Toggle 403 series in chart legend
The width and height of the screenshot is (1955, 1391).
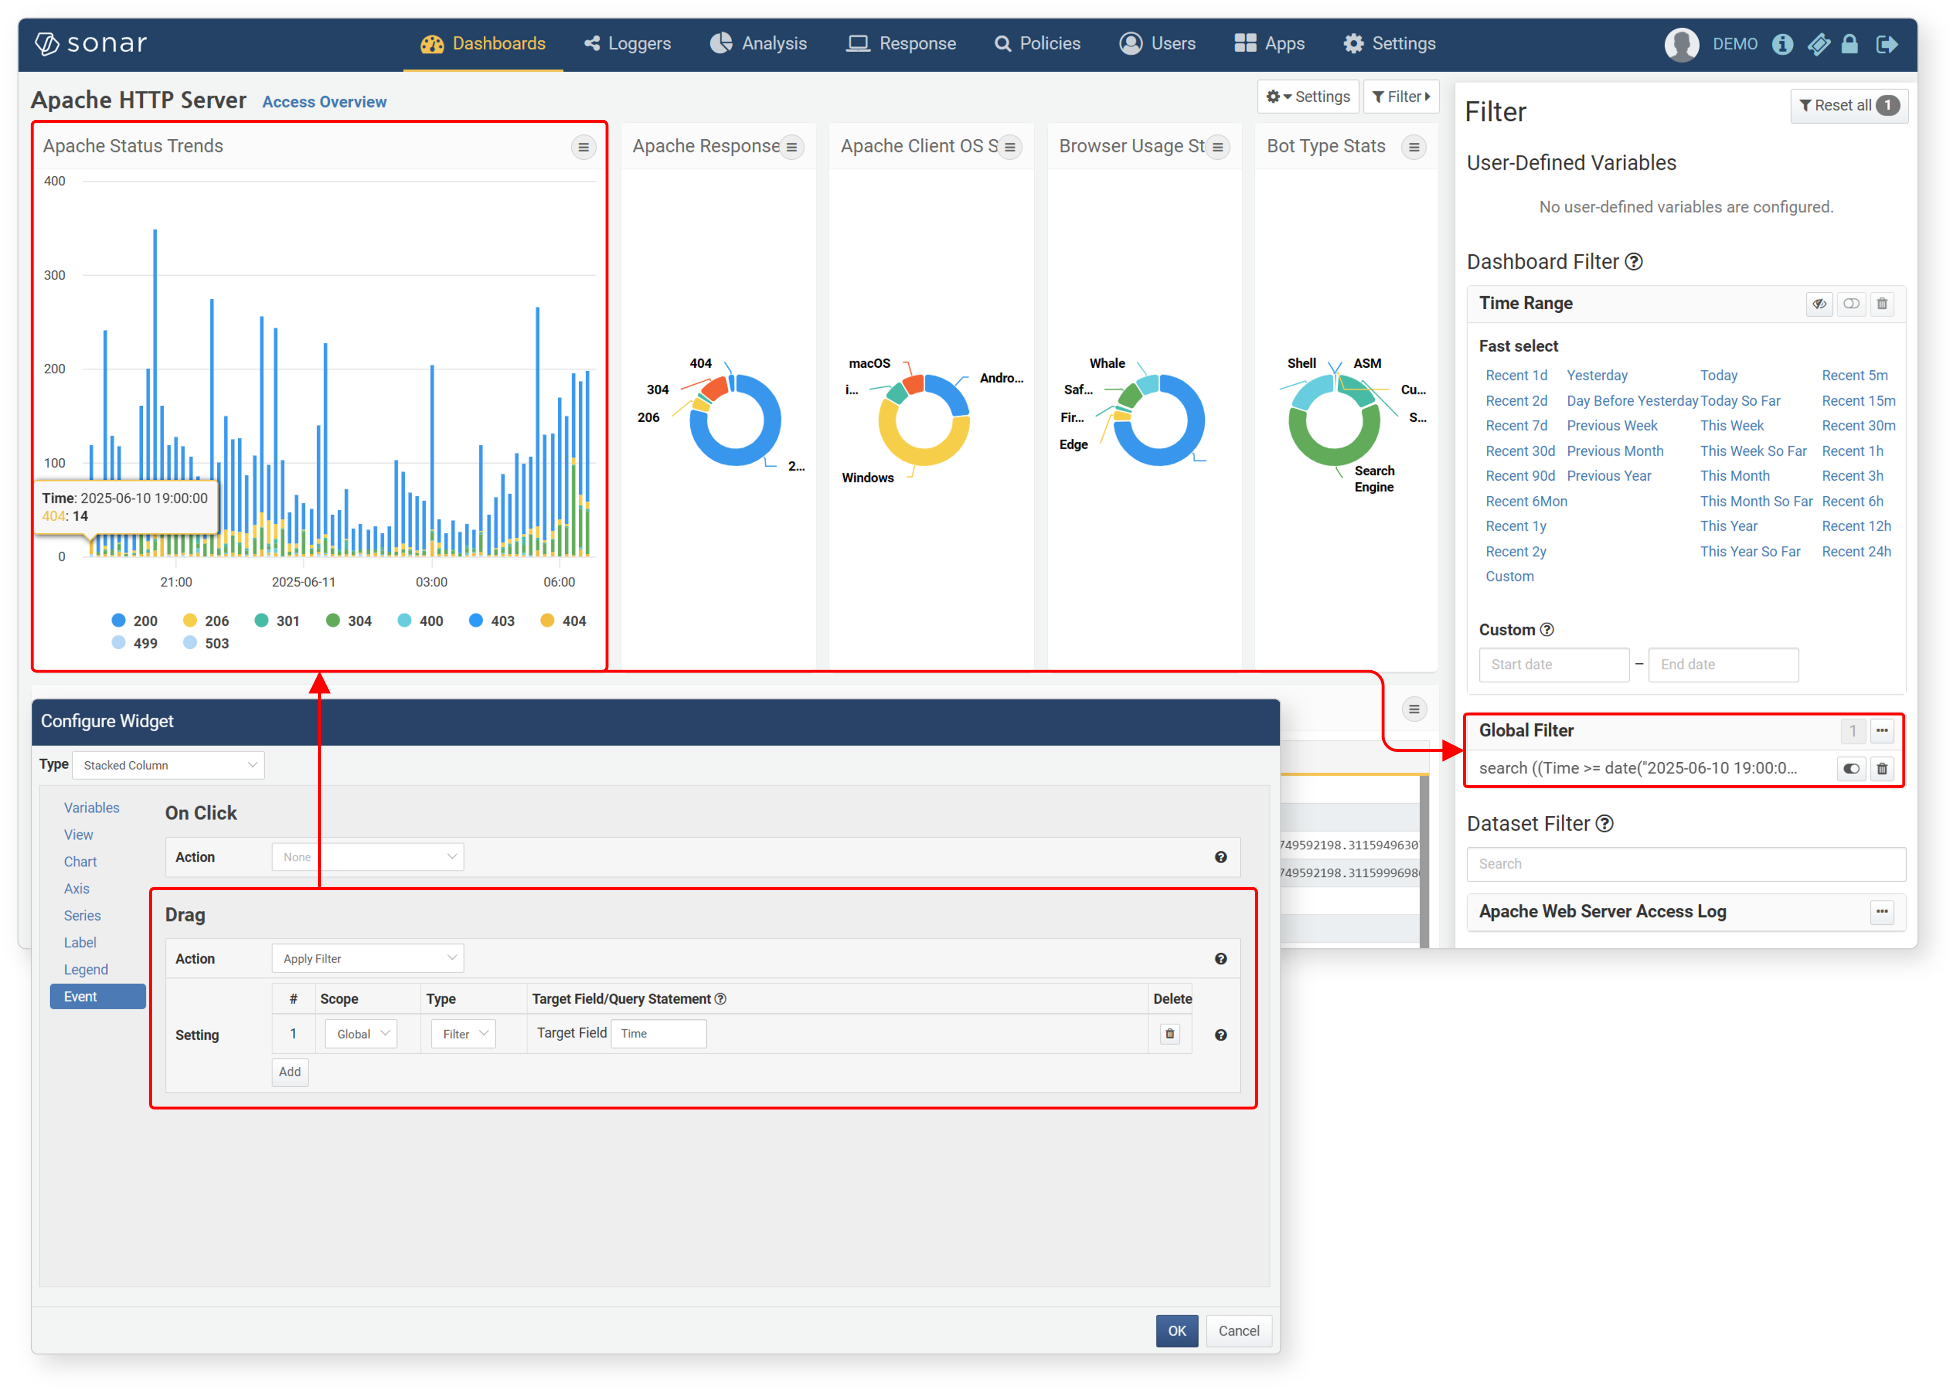492,620
